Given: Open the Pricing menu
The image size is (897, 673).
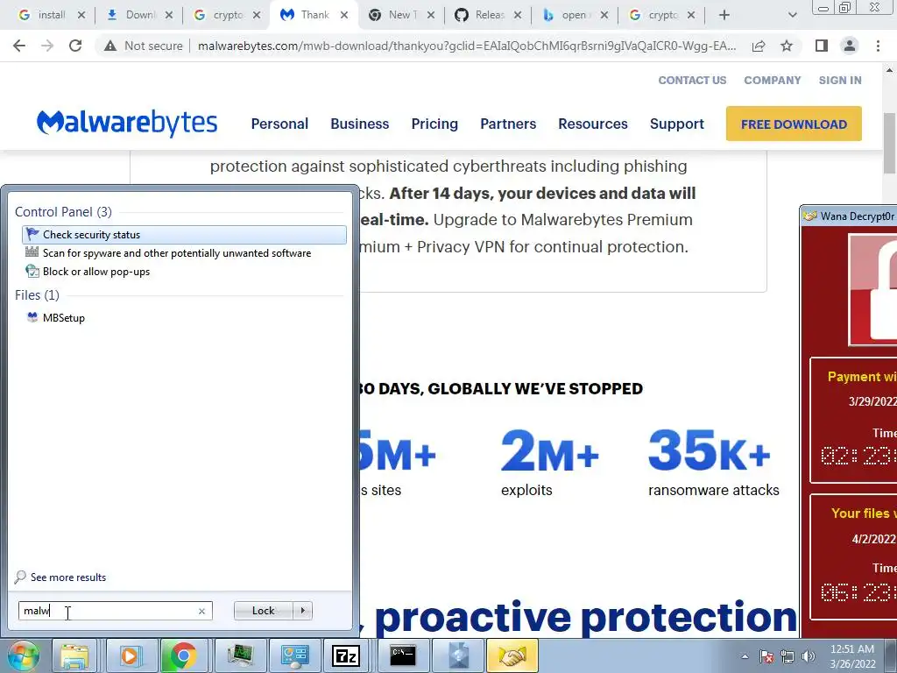Looking at the screenshot, I should pyautogui.click(x=434, y=124).
